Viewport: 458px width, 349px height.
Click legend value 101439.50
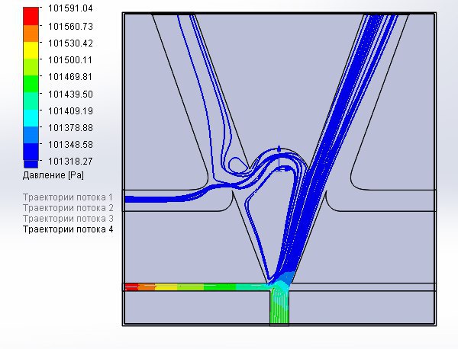[70, 94]
